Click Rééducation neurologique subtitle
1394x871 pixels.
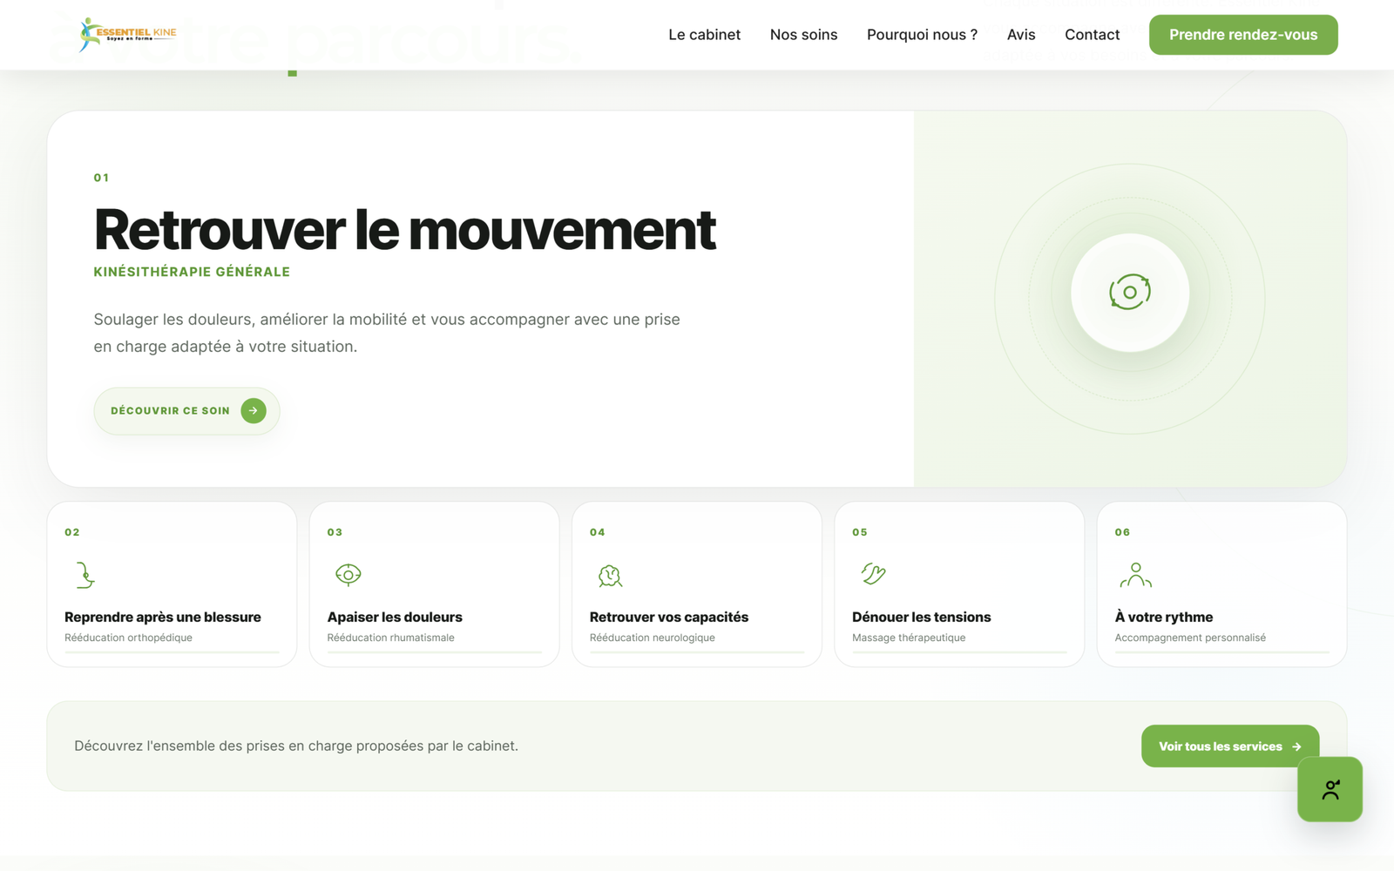click(x=653, y=638)
